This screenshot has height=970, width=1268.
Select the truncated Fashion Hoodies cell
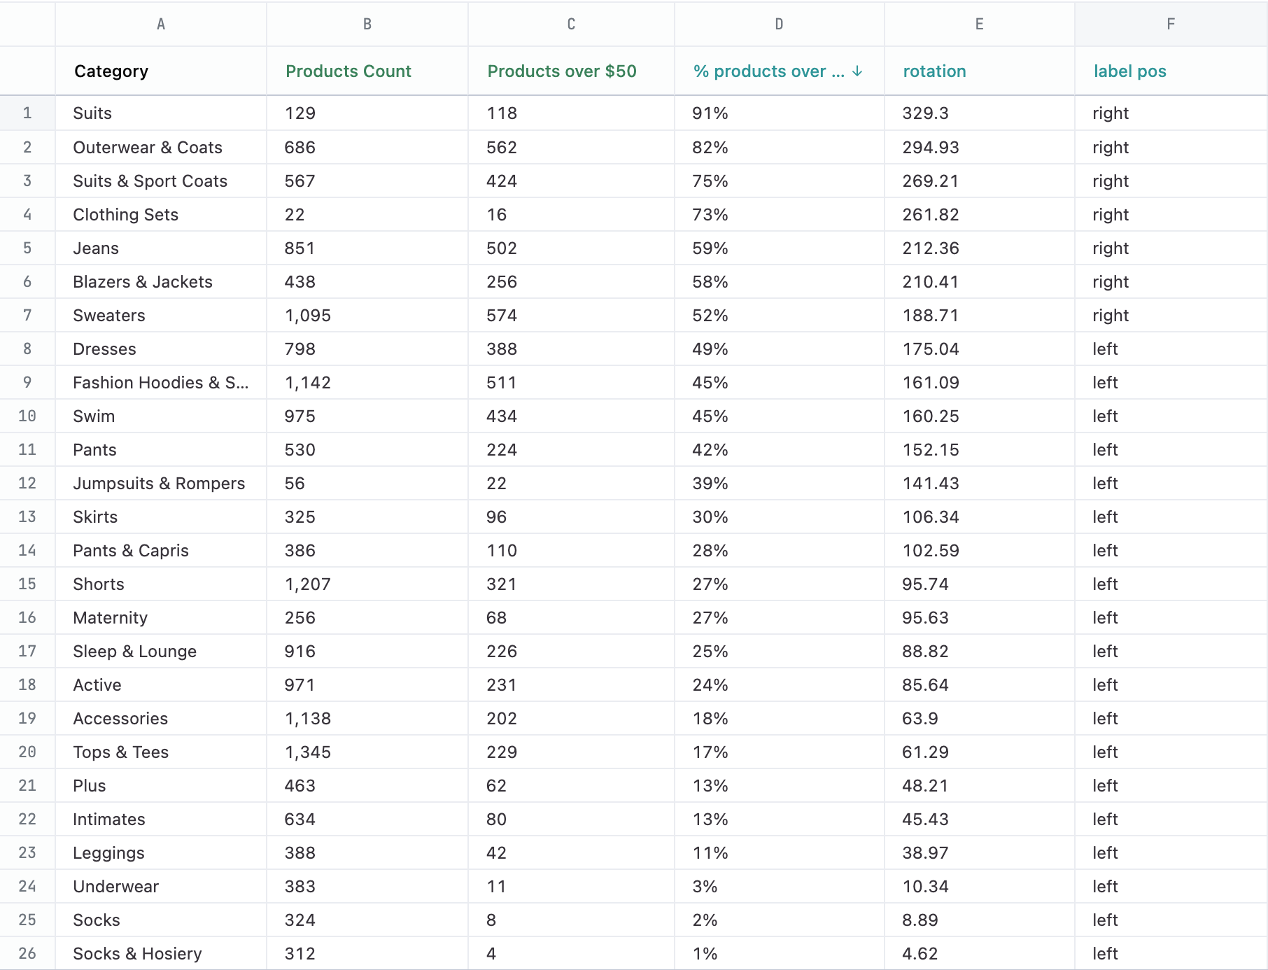[x=160, y=383]
